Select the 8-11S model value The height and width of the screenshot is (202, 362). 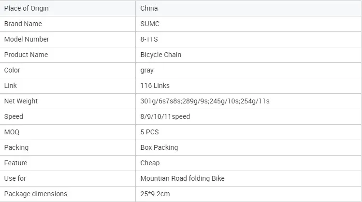[149, 39]
